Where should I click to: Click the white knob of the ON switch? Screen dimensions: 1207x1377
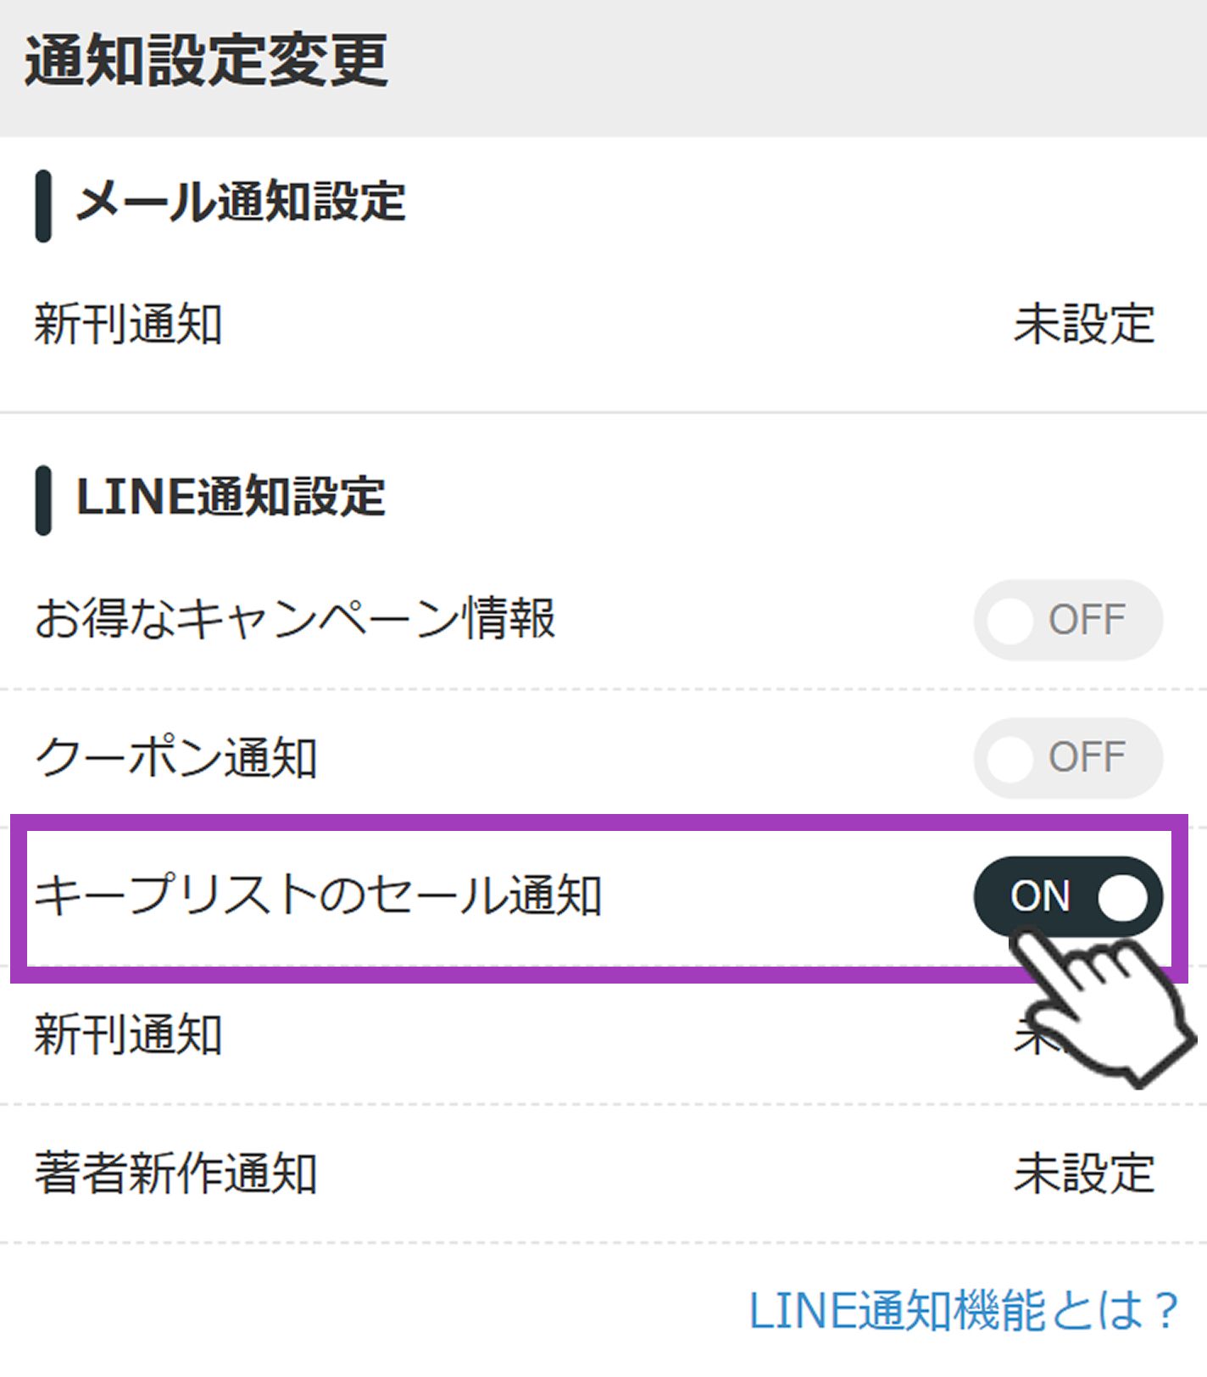click(1122, 897)
